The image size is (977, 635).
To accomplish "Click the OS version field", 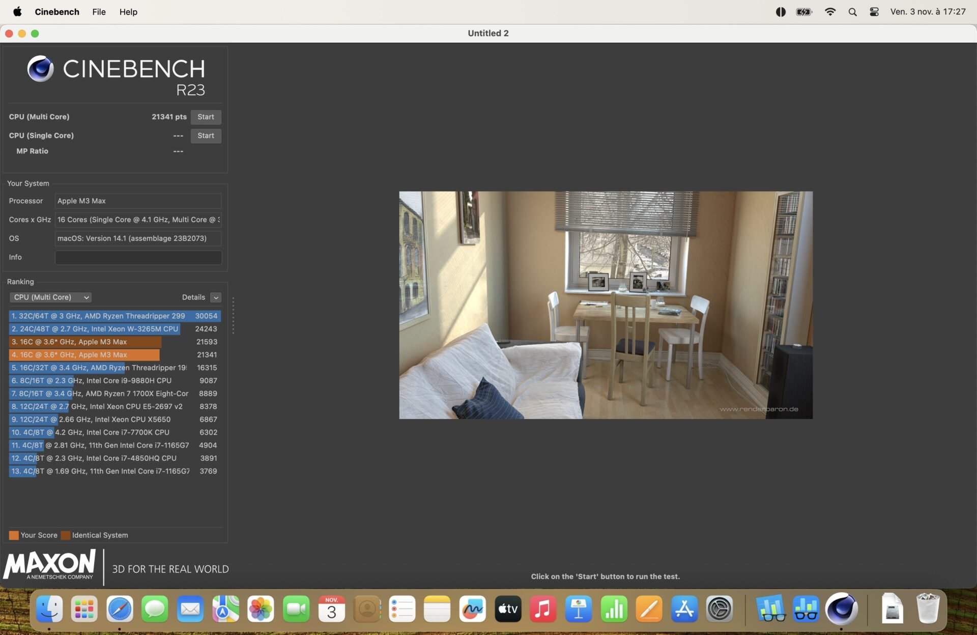I will [138, 238].
